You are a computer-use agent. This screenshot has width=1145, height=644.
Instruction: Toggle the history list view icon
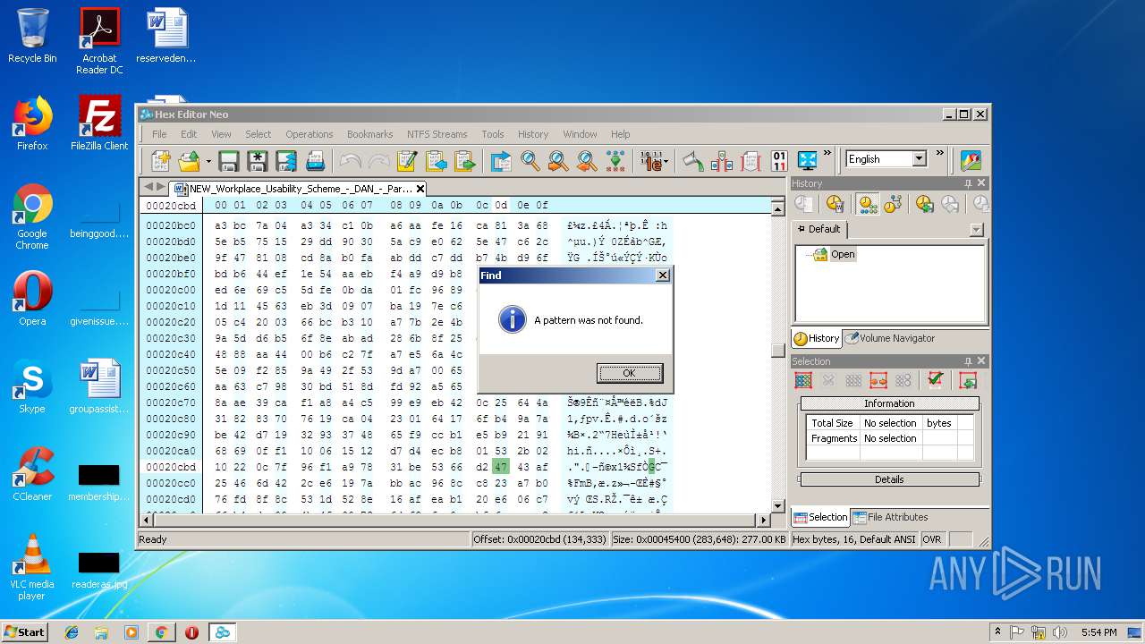coord(867,205)
